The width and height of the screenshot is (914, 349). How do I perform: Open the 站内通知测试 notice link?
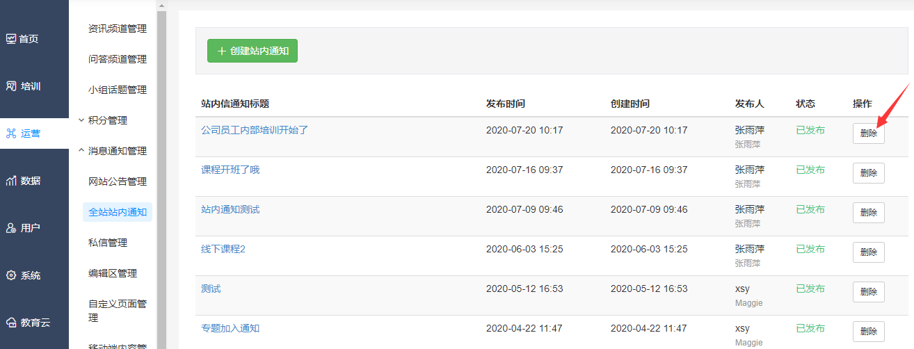pyautogui.click(x=230, y=209)
